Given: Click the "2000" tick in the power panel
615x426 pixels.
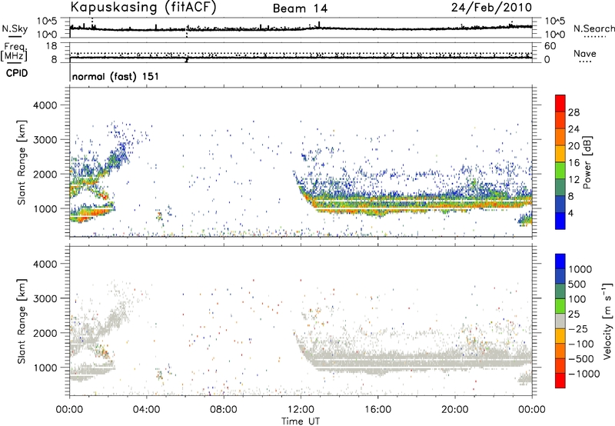Looking at the screenshot, I should pyautogui.click(x=45, y=175).
